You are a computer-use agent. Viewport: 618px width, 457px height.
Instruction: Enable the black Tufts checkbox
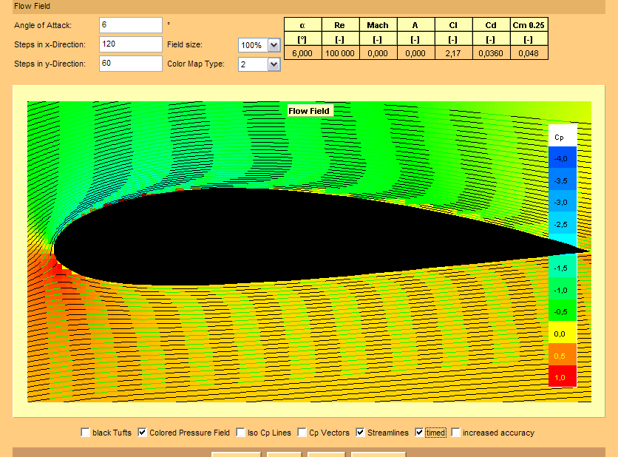pos(86,433)
